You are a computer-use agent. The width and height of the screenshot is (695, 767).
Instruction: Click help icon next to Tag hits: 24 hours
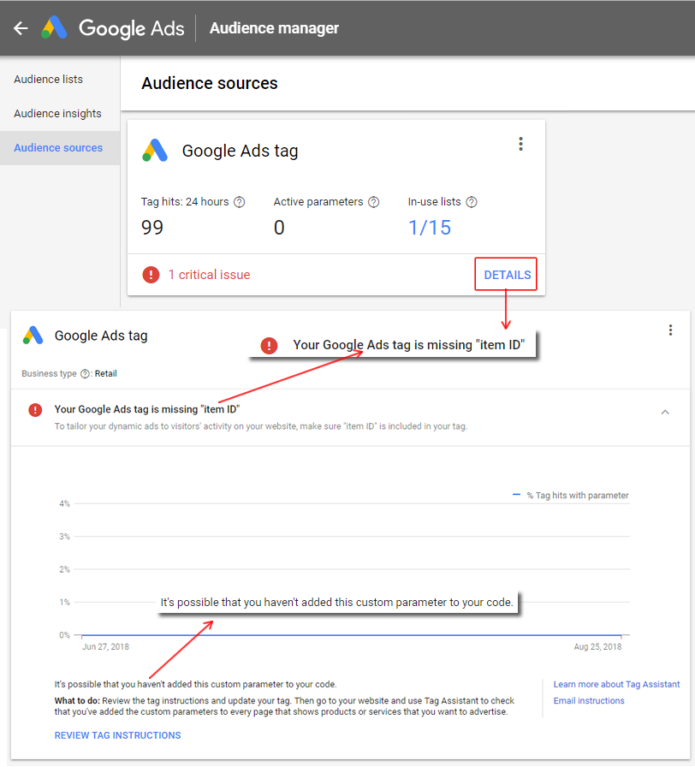tap(239, 202)
